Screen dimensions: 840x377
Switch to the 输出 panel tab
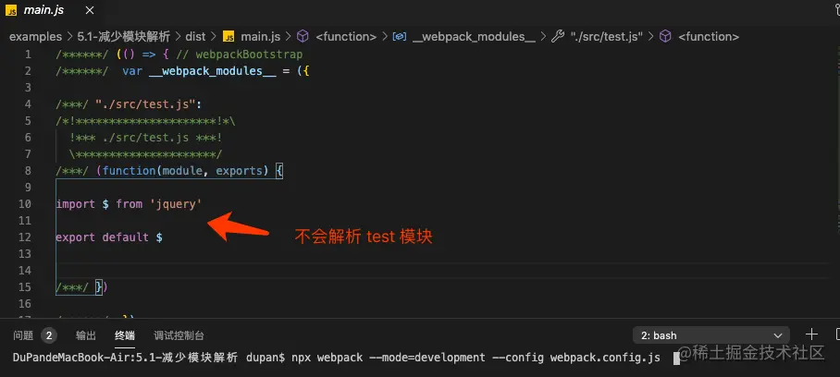(x=85, y=335)
